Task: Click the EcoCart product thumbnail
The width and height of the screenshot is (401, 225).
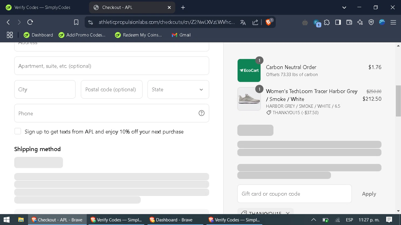Action: (249, 70)
